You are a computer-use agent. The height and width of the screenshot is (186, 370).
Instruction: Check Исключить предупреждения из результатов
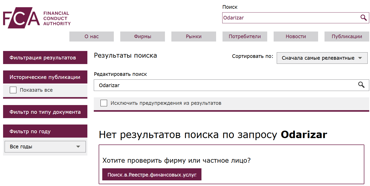(104, 103)
